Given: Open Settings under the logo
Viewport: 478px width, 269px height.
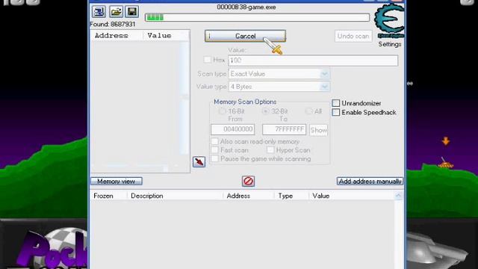Looking at the screenshot, I should (390, 44).
